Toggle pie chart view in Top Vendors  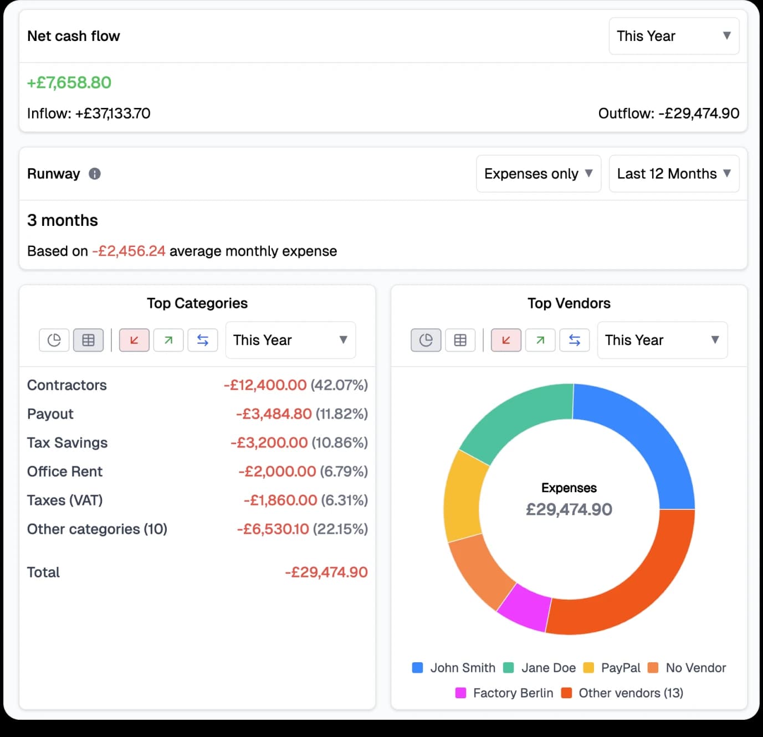click(x=426, y=340)
